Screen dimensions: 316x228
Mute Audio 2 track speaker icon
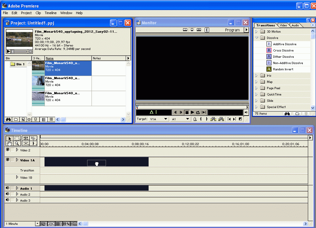click(8, 194)
